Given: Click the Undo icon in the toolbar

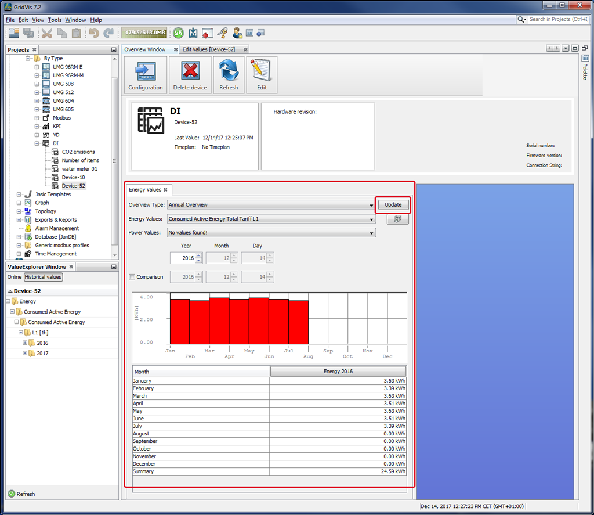Looking at the screenshot, I should coord(93,33).
